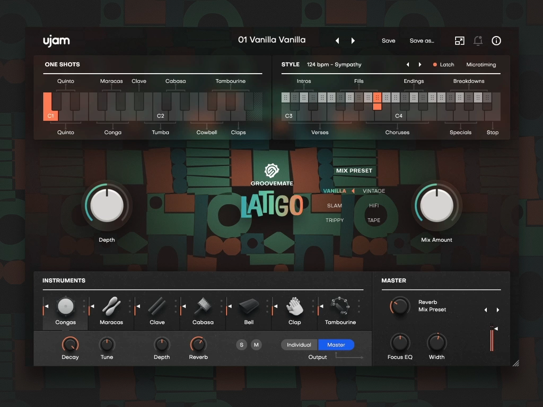Toggle the Latch switch
543x407 pixels.
[x=443, y=65]
